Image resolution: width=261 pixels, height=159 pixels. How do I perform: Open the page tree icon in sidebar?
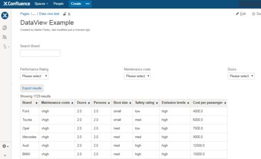coord(5,47)
